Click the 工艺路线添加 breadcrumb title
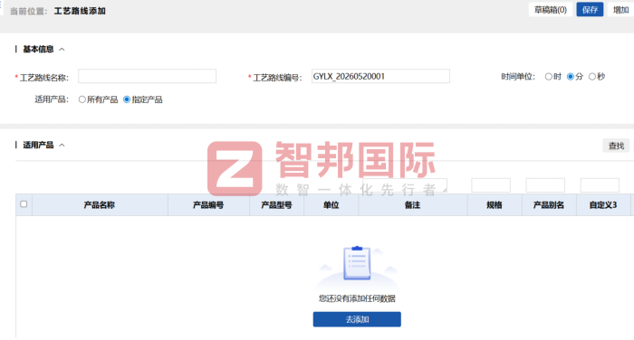The height and width of the screenshot is (340, 634). 80,11
